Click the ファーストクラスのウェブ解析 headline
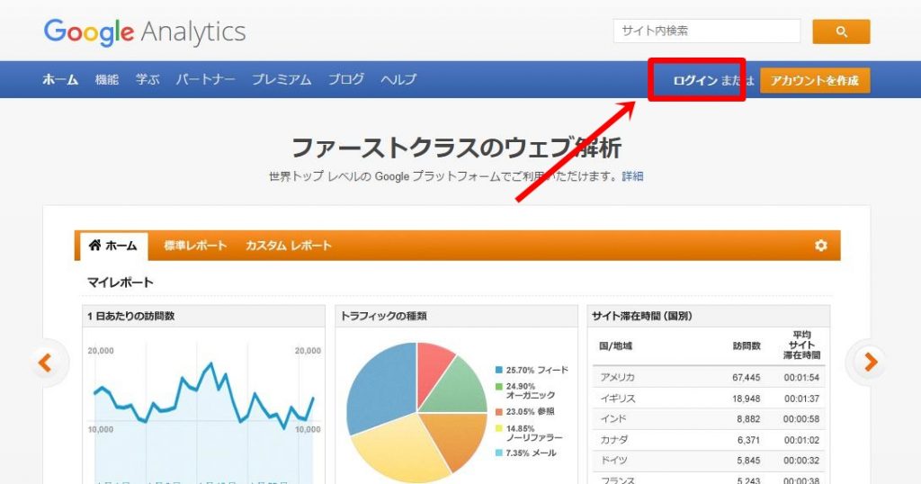This screenshot has height=484, width=921. (456, 148)
